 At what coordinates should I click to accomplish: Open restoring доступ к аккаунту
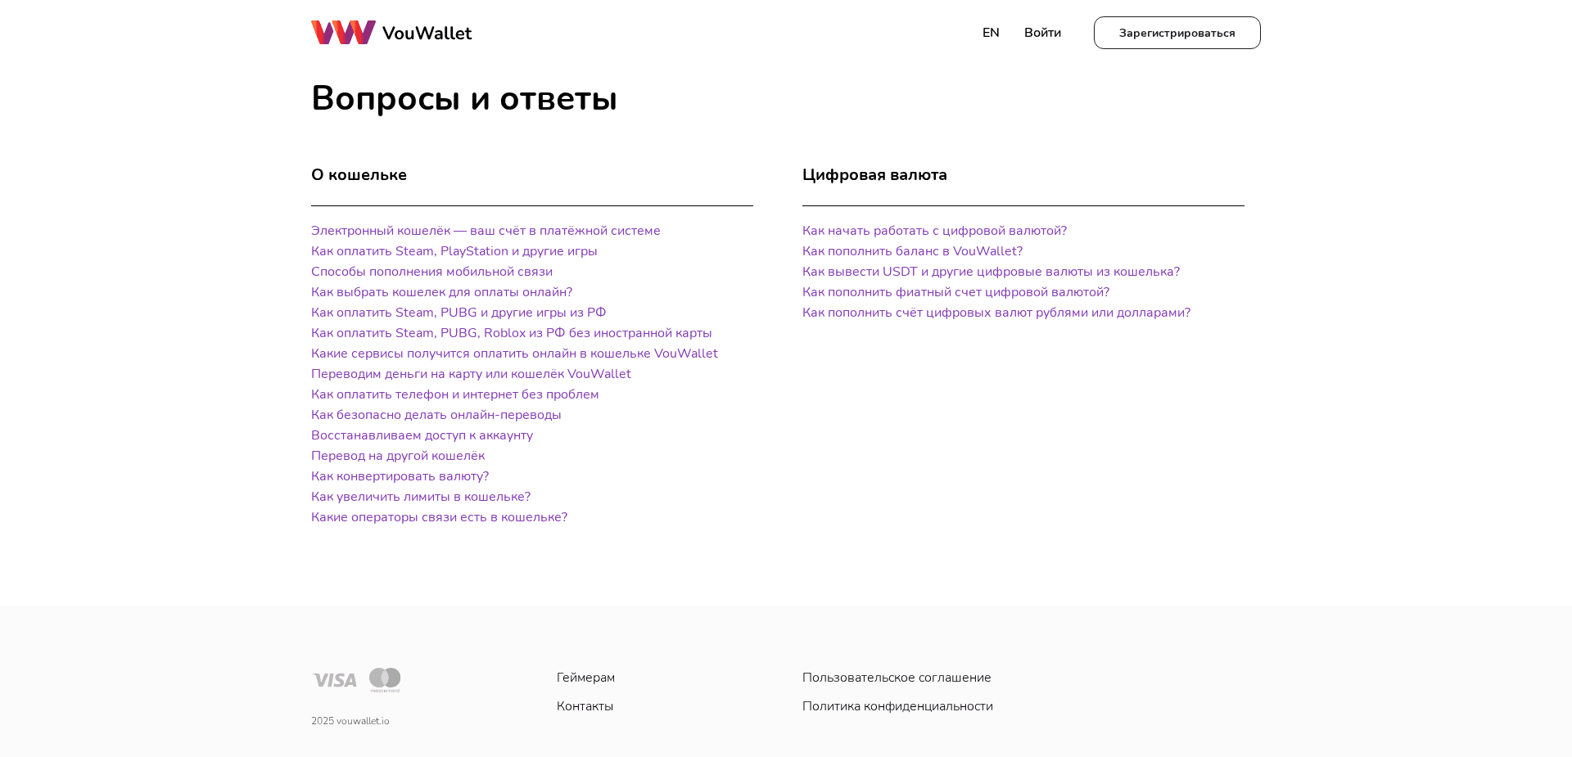coord(422,435)
